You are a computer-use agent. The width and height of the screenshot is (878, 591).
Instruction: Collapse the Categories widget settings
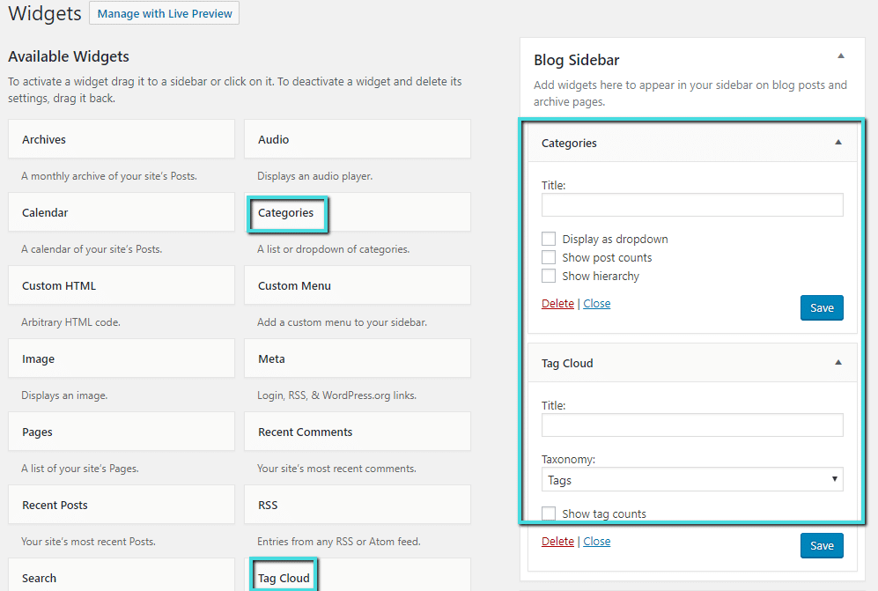coord(838,142)
